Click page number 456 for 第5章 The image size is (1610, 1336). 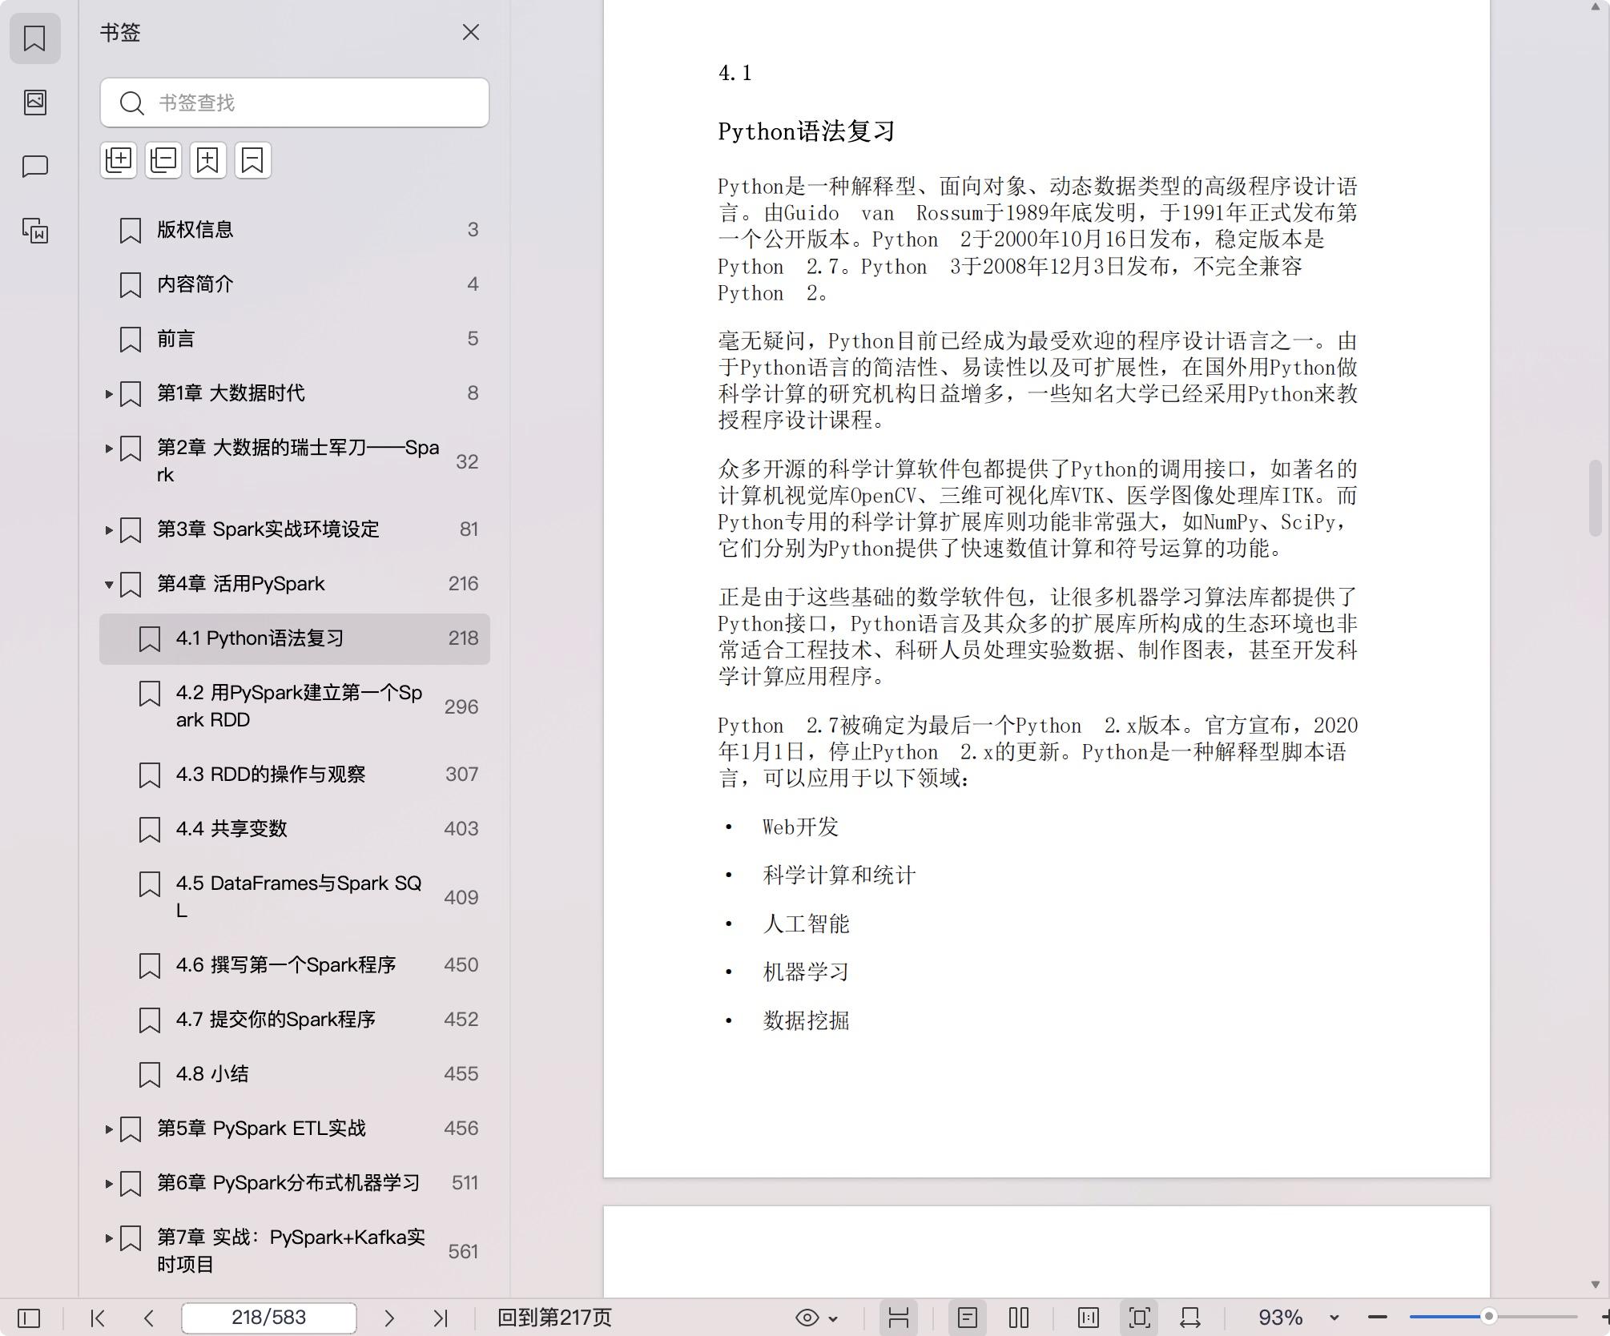point(461,1129)
